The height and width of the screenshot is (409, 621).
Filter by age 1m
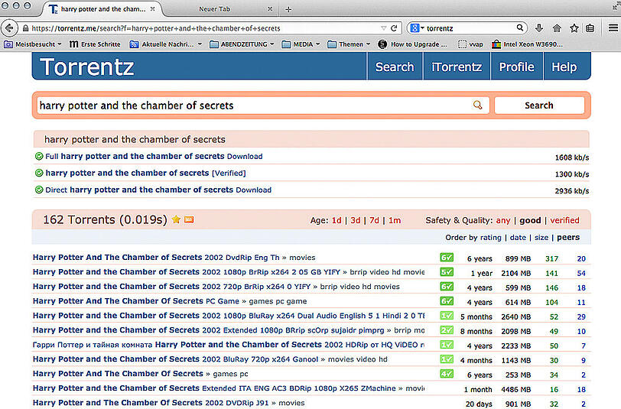395,220
